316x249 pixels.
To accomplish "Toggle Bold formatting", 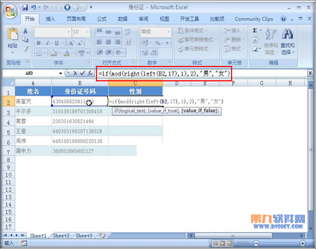I will click(x=39, y=43).
